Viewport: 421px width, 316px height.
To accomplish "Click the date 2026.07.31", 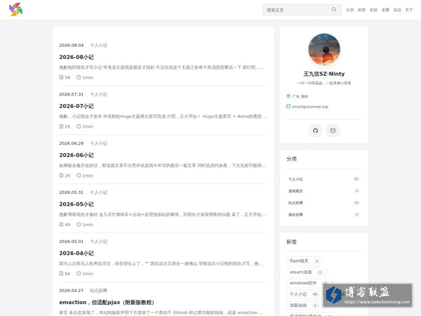I will (x=71, y=94).
